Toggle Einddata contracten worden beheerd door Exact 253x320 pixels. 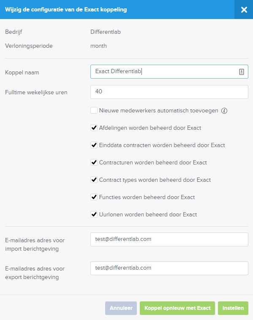coord(94,145)
